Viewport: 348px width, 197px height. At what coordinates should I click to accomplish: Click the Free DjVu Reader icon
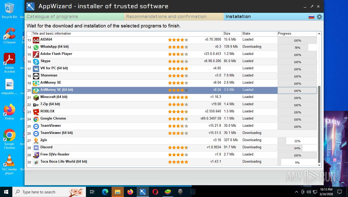tap(36, 155)
